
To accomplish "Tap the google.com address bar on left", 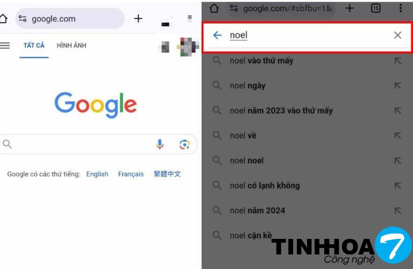I will [69, 19].
